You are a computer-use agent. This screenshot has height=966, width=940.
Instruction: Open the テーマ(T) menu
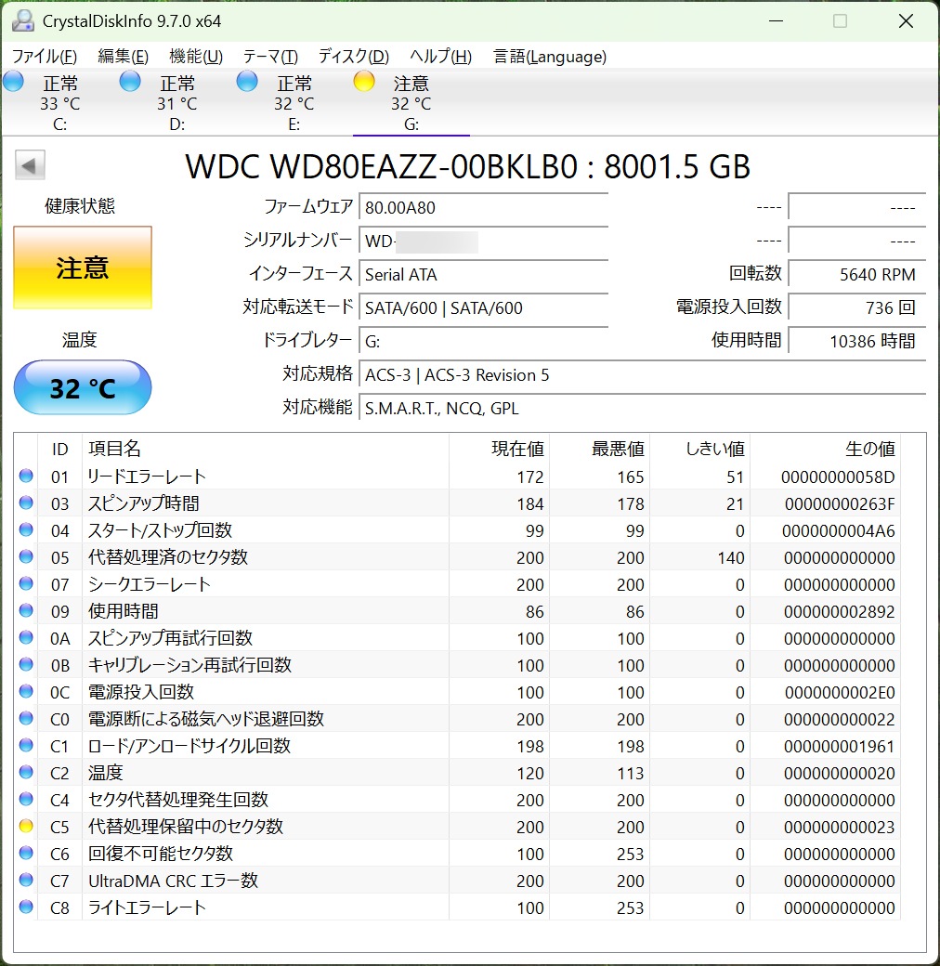pos(270,57)
